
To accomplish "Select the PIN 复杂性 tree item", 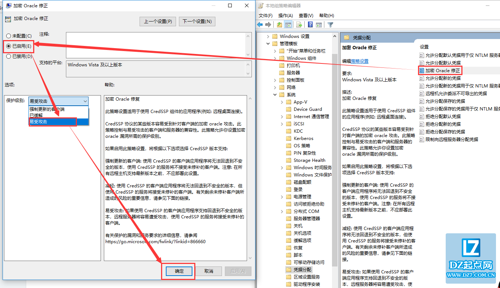I will point(305,153).
